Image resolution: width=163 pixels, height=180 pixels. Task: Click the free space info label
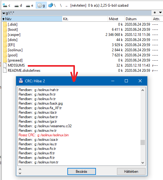pyautogui.click(x=99, y=5)
